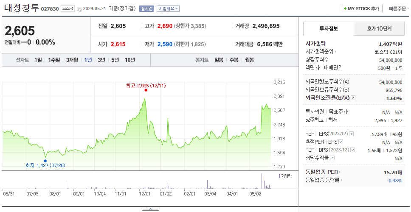Click the 외국인소진율 value 1.60%
Screen dimensions: 411x212
(x=394, y=98)
